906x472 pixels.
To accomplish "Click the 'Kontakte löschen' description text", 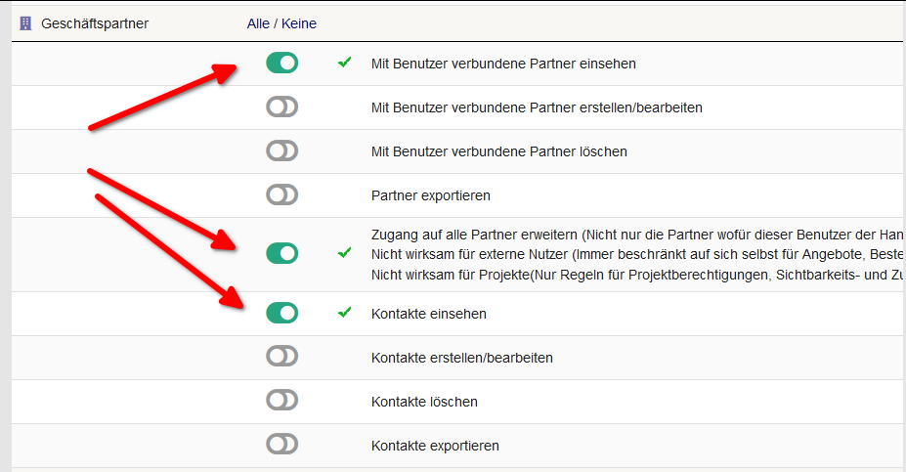I will pos(424,402).
